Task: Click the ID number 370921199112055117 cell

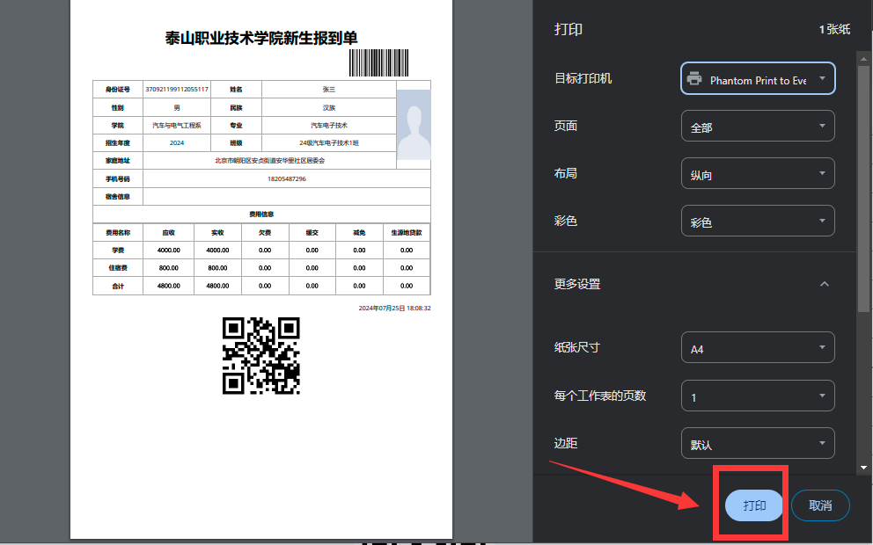Action: click(x=177, y=90)
